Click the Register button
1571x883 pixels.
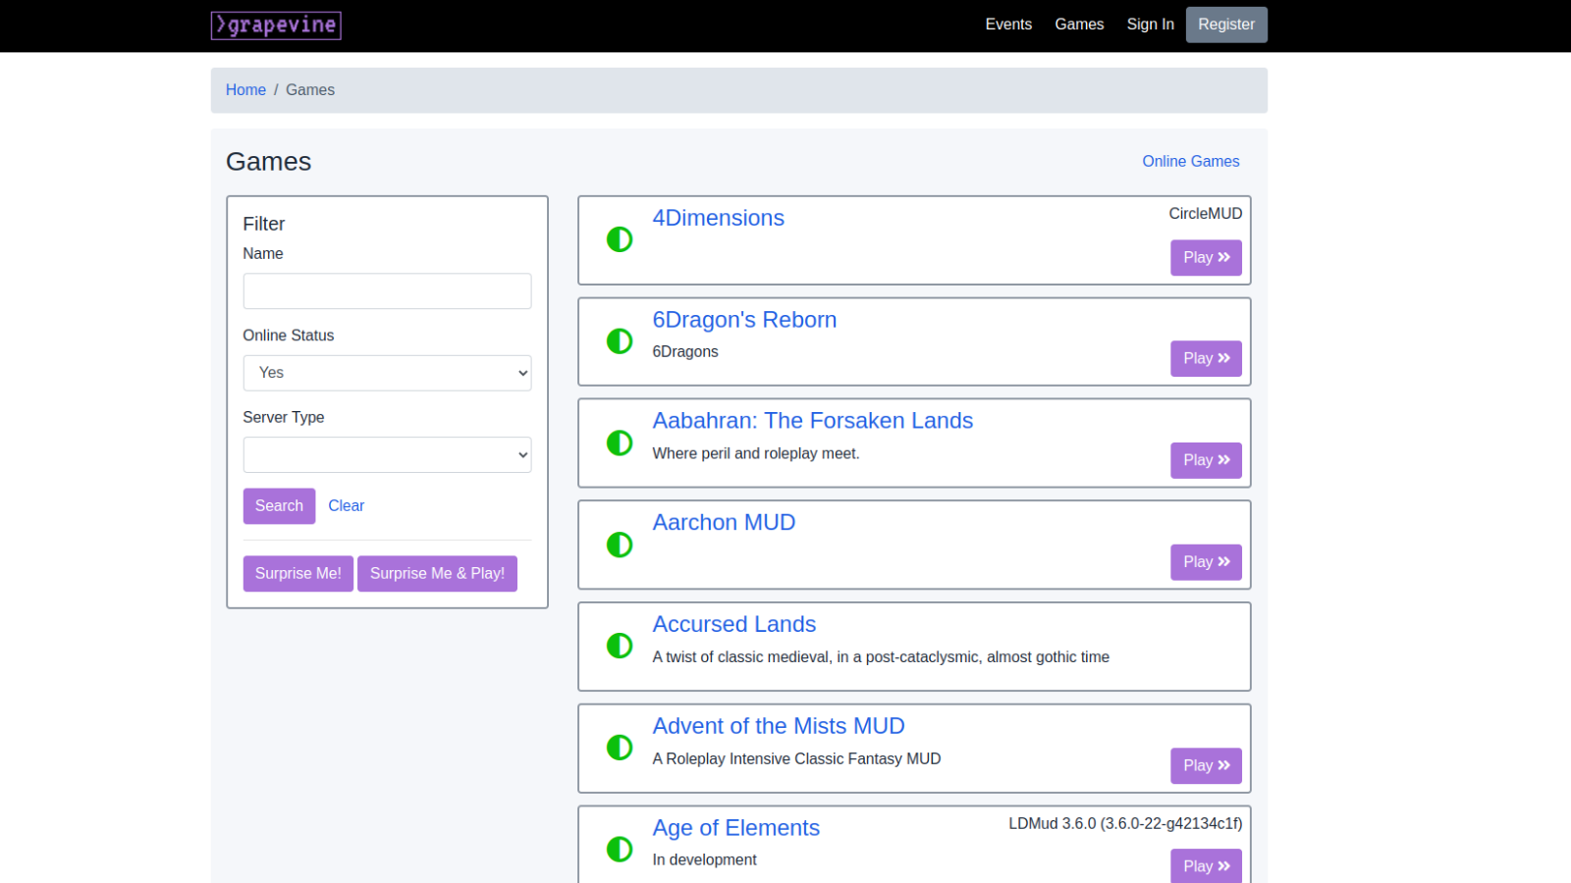coord(1225,25)
